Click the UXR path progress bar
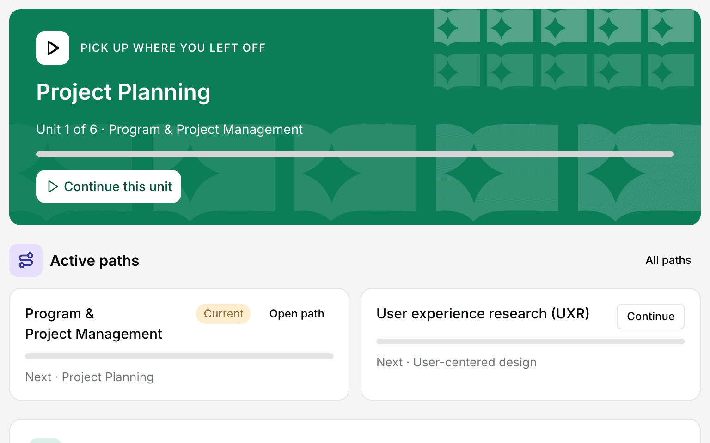The height and width of the screenshot is (443, 710). point(531,341)
